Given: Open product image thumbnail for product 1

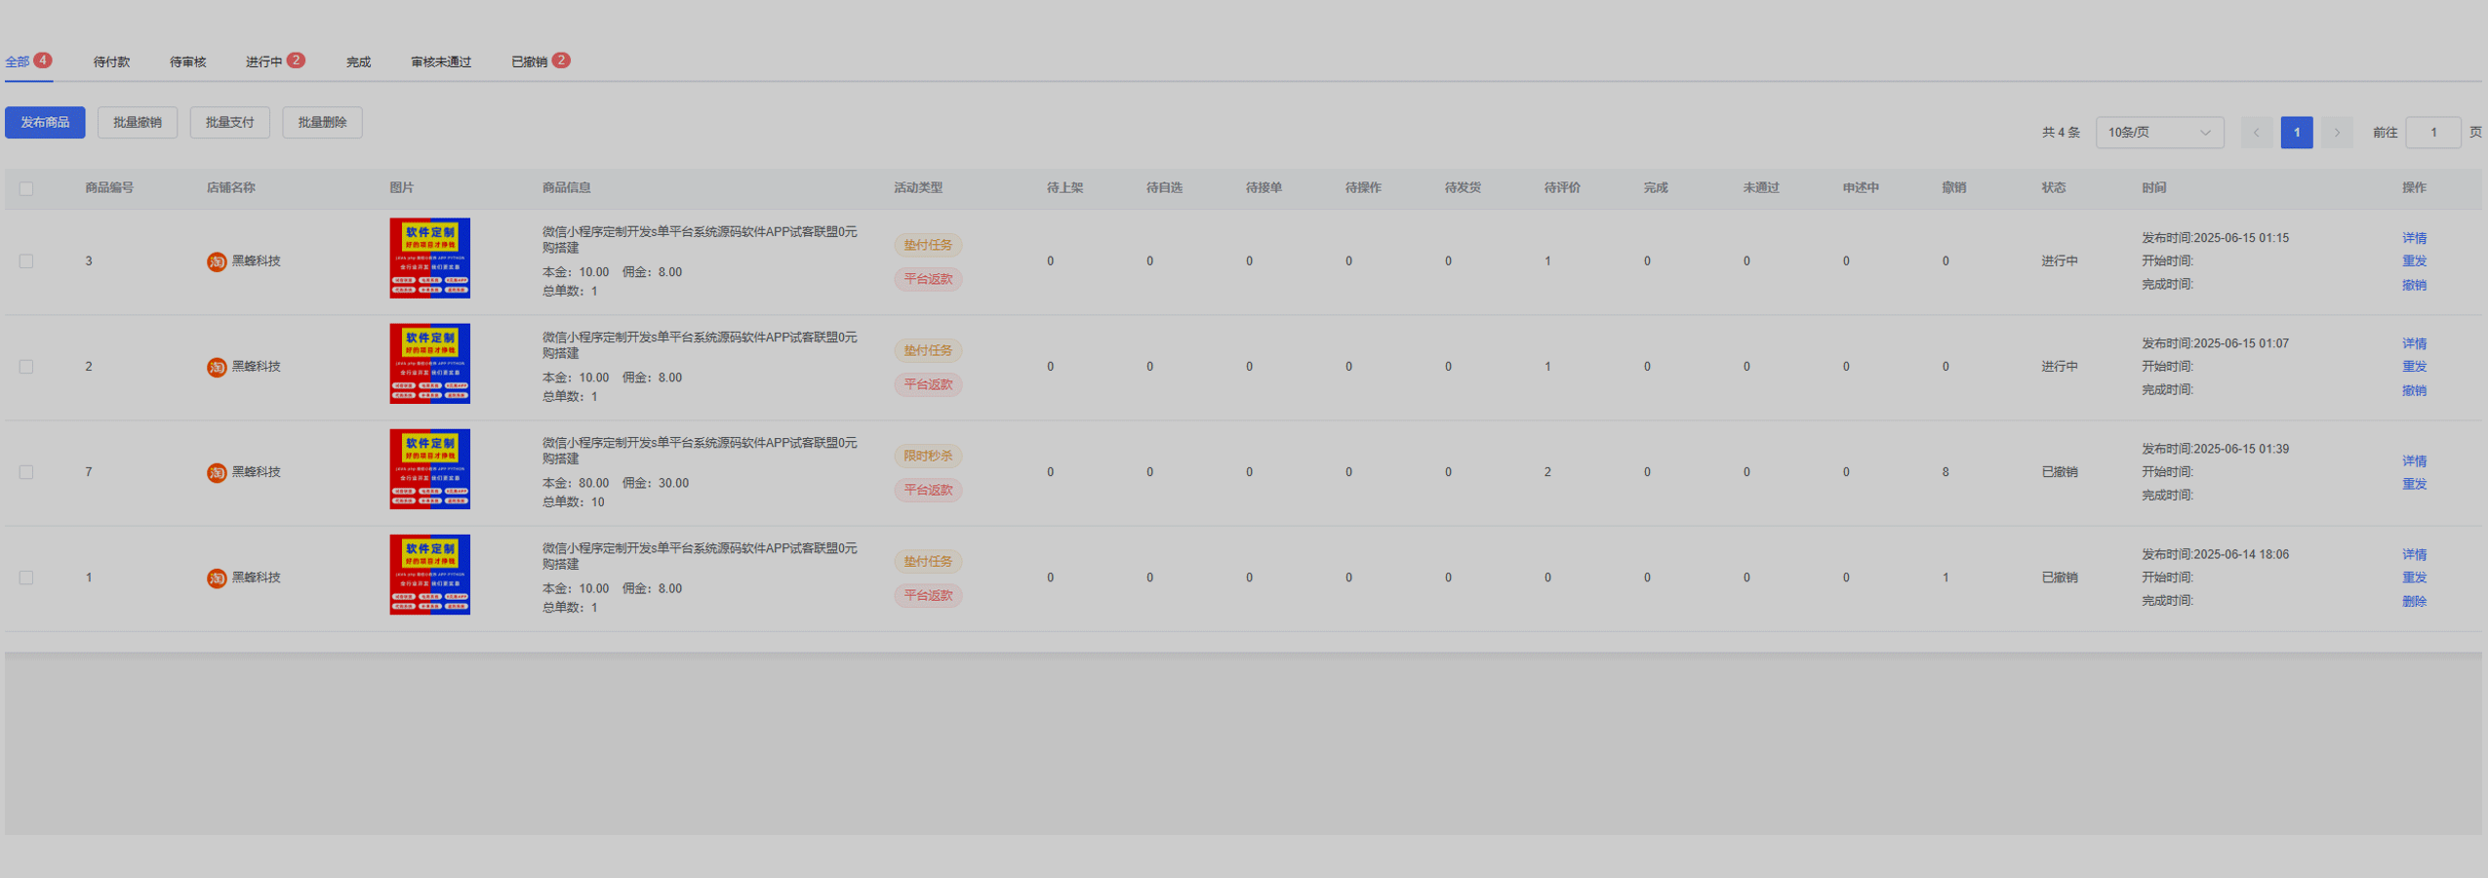Looking at the screenshot, I should pos(429,575).
